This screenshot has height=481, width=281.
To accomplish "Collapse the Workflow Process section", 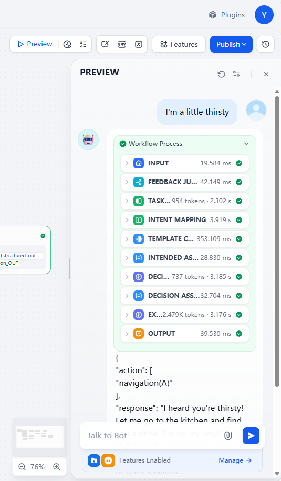I will click(x=246, y=144).
